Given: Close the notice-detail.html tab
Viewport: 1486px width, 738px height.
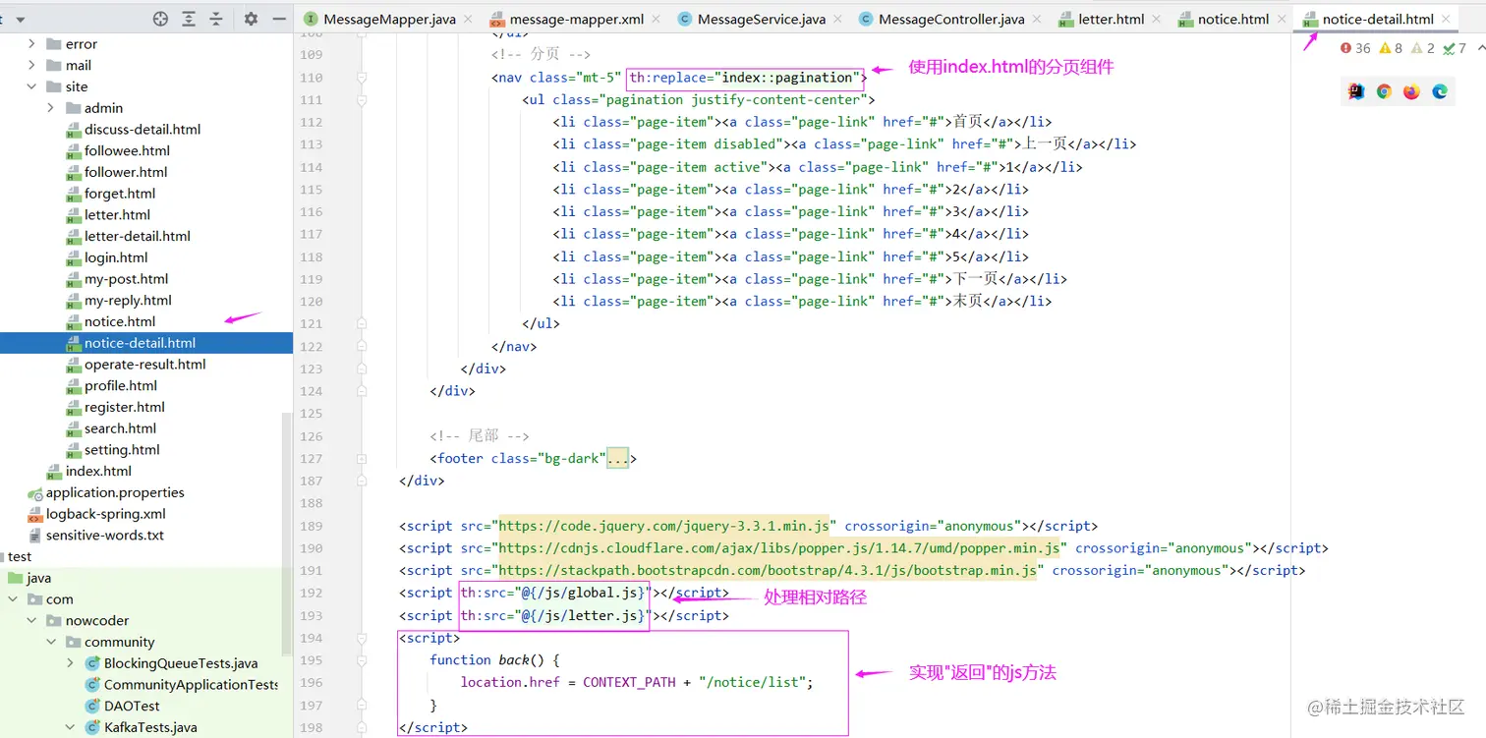Looking at the screenshot, I should pos(1446,20).
